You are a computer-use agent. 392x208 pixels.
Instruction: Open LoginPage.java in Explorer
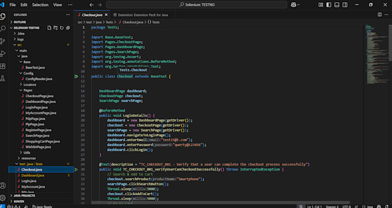click(42, 107)
